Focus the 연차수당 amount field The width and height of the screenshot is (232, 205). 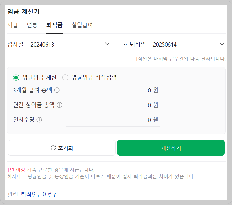[113, 120]
